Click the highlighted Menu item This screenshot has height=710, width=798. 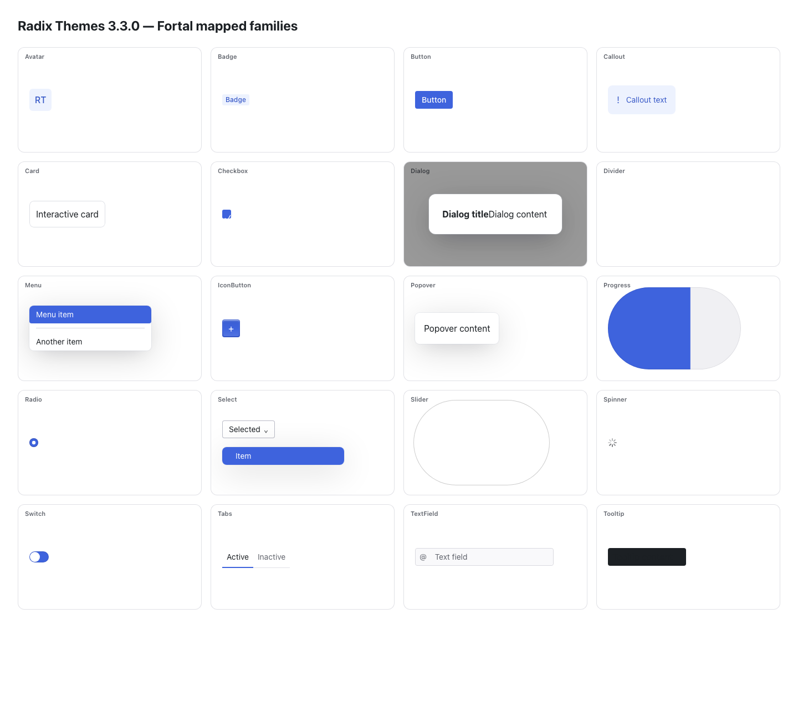click(x=90, y=315)
